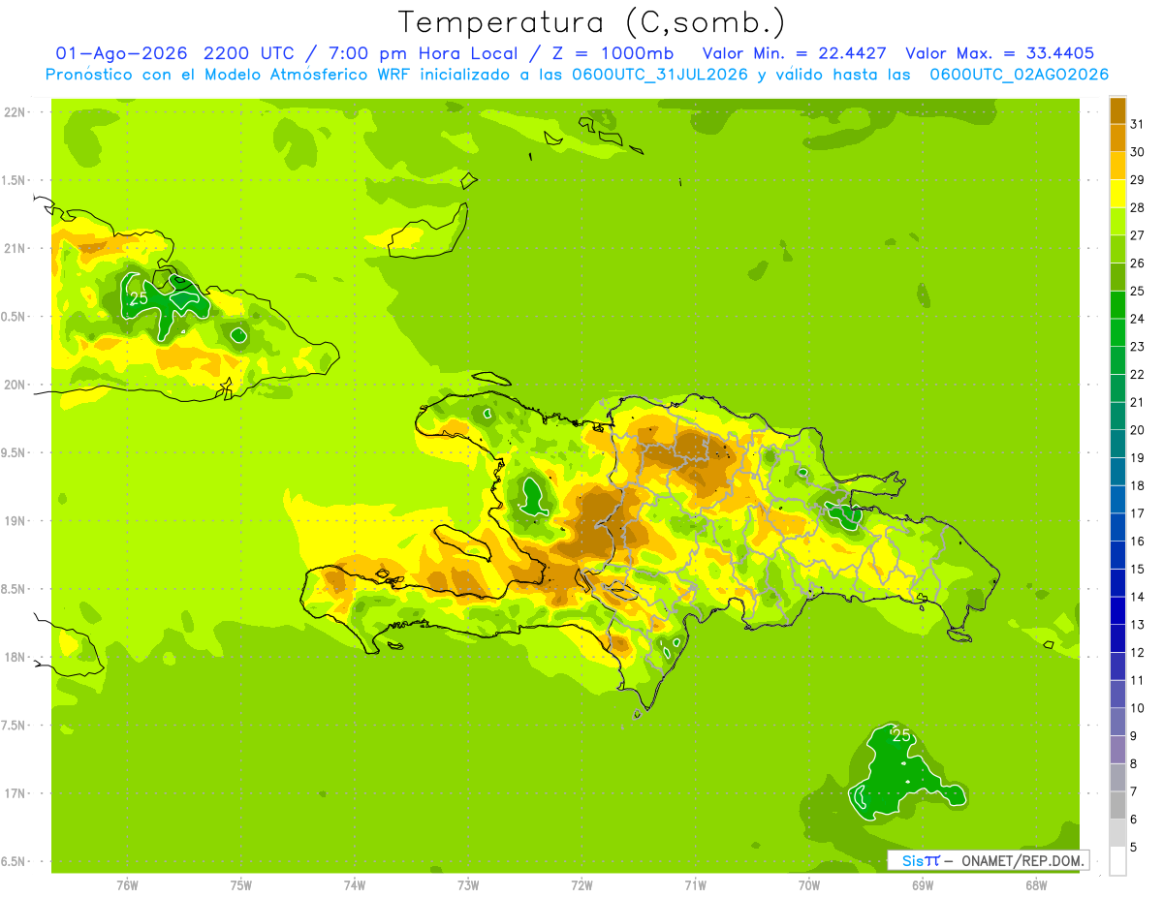Click the "28" colorbar scale label
Viewport: 1163px width, 898px height.
[1137, 206]
